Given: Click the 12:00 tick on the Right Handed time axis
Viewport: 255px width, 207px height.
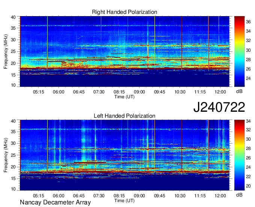Looking at the screenshot, I should (220, 92).
